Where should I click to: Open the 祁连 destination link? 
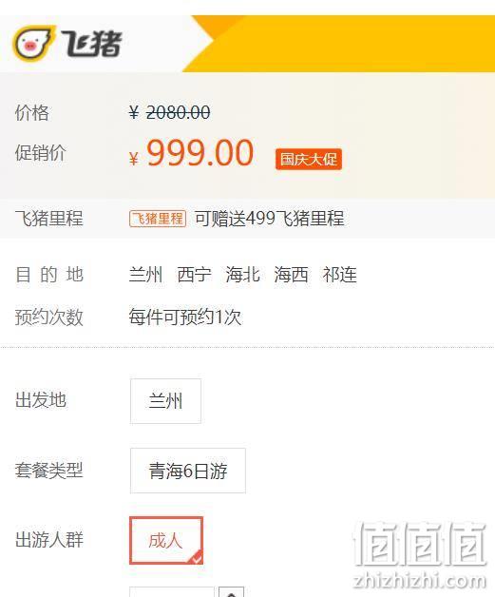[x=340, y=275]
